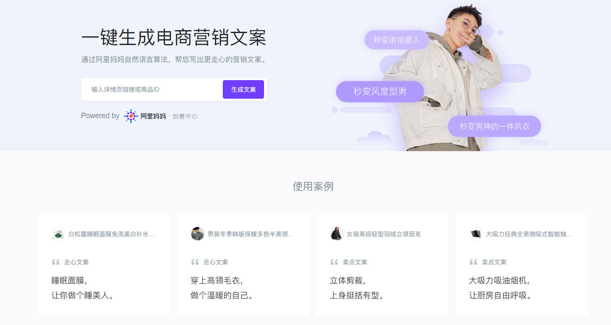Image resolution: width=611 pixels, height=325 pixels.
Task: Click the Alimama colorful logo icon
Action: [131, 116]
